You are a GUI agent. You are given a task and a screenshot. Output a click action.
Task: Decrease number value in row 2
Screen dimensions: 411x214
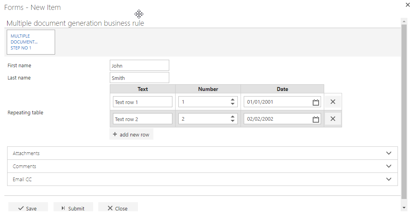coord(233,121)
